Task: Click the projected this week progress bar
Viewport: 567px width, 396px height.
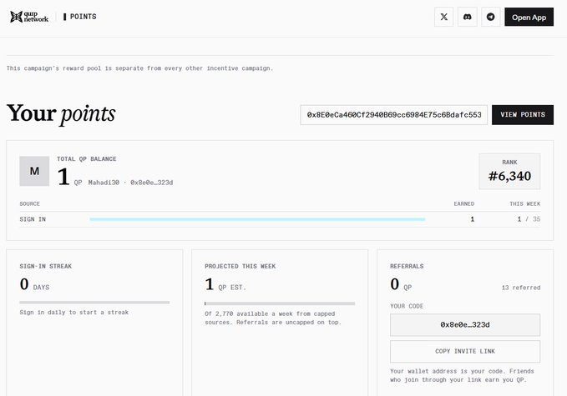Action: (x=280, y=303)
